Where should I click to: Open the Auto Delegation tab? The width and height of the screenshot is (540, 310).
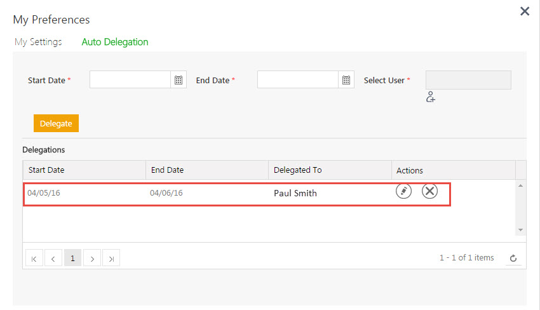pos(115,42)
